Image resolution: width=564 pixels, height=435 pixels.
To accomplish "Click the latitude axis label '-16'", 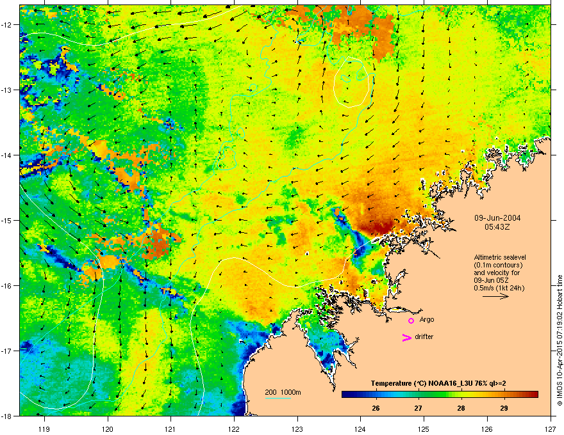I will 7,286.
